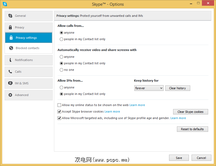
Task: Click Reset to defaults
Action: point(192,129)
